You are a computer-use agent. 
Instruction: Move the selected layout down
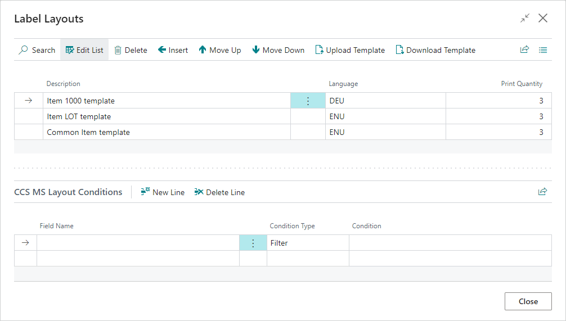(278, 50)
